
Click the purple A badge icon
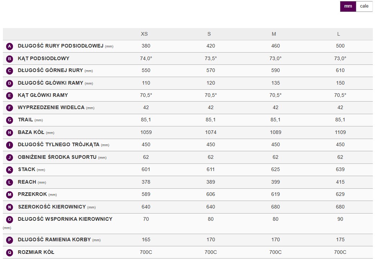tap(10, 46)
